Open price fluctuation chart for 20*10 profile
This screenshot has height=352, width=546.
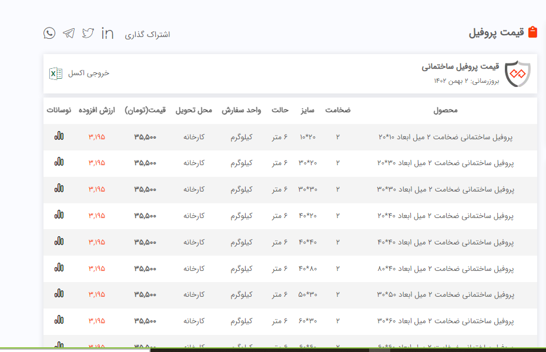pos(59,136)
